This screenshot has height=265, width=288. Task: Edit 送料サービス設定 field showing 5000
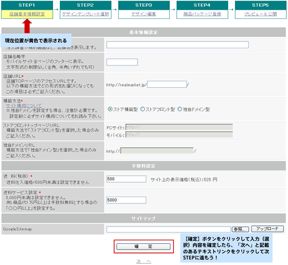click(126, 200)
